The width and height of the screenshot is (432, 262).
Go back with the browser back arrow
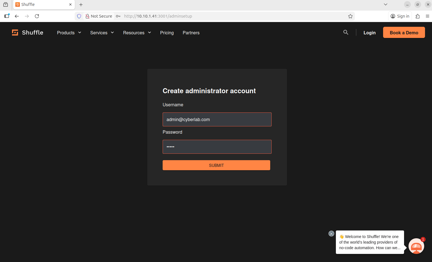point(17,16)
